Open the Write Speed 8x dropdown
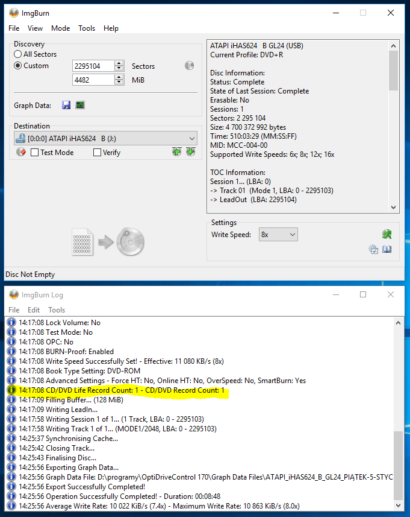Screen dimensions: 410x517 pos(292,235)
